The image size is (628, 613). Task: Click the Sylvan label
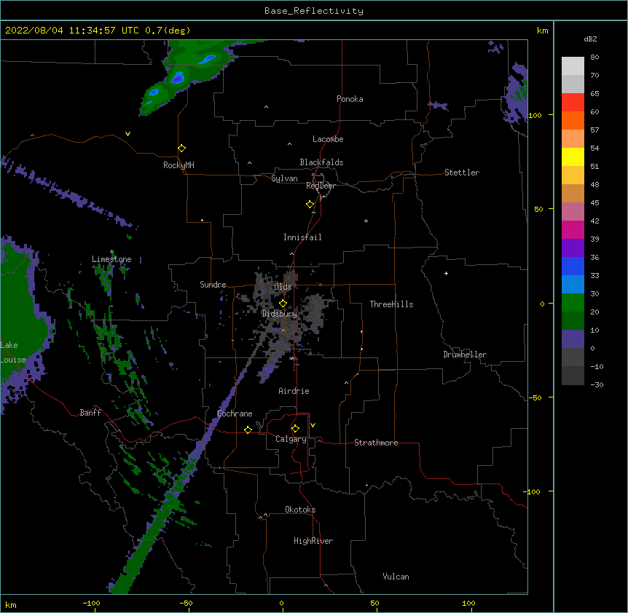[x=284, y=178]
